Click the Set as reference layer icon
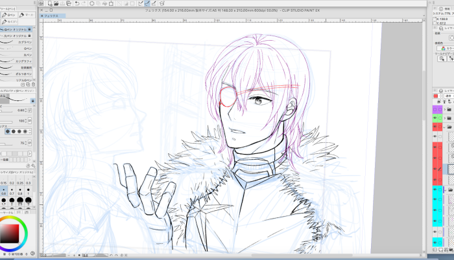The image size is (454, 260). (444, 102)
